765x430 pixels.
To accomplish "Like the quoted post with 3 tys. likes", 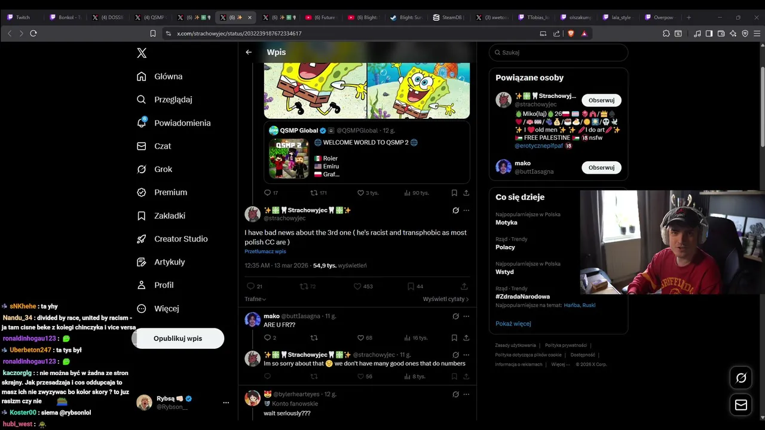I will click(368, 193).
